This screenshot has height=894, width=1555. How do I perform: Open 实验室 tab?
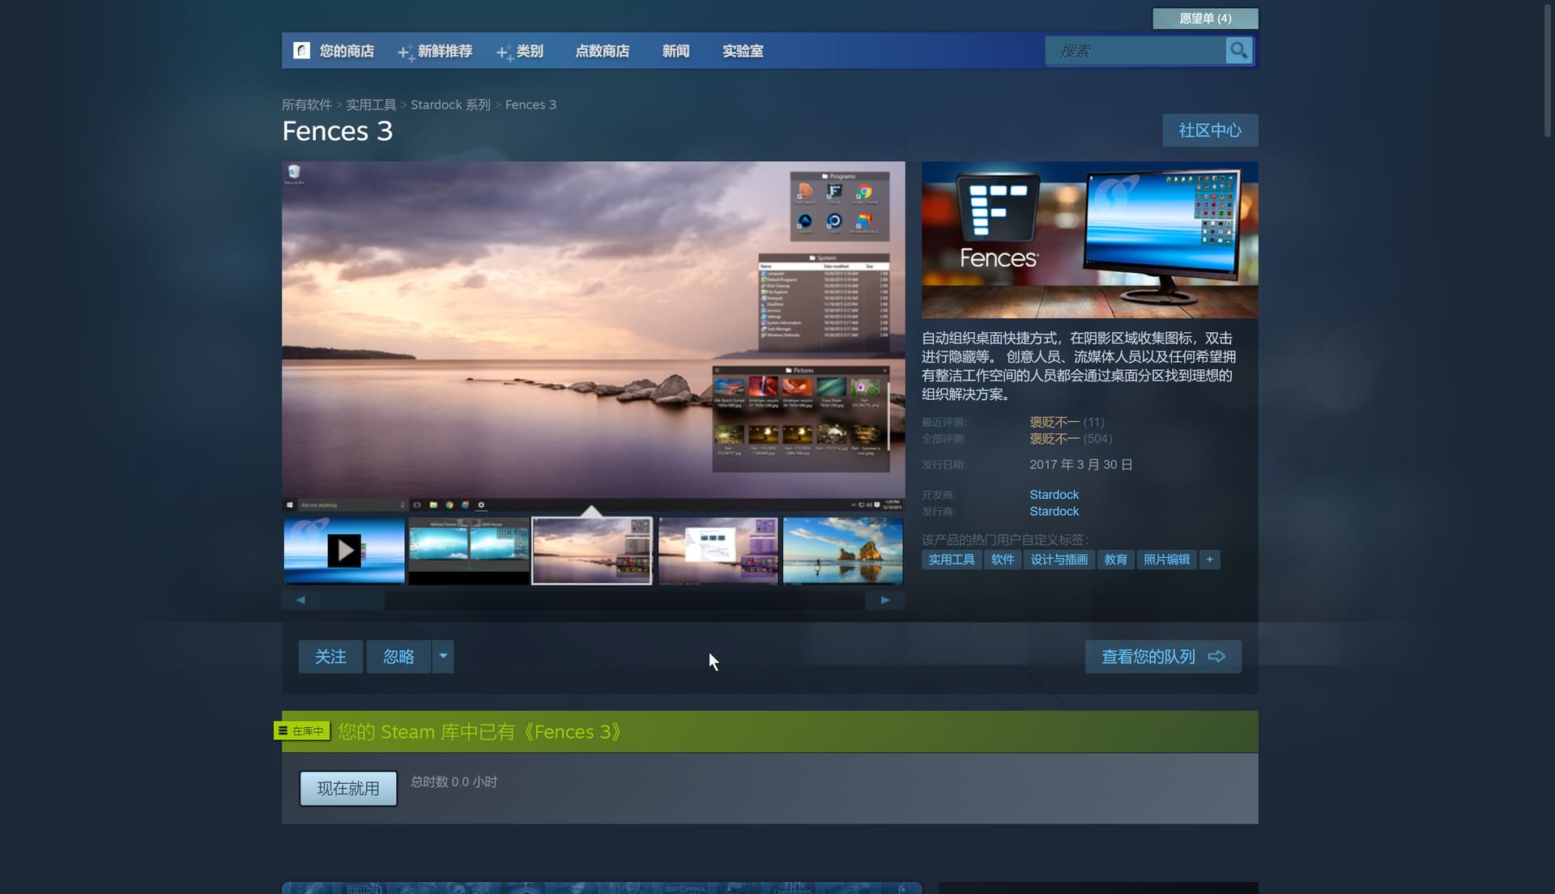(x=742, y=51)
